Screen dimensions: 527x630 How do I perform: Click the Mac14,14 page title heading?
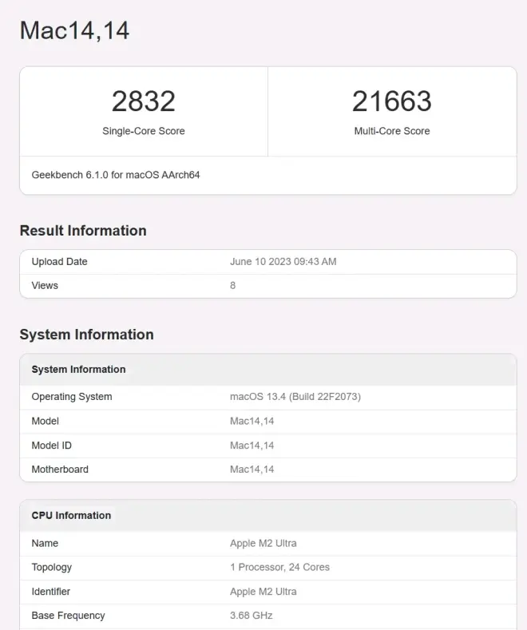tap(74, 30)
